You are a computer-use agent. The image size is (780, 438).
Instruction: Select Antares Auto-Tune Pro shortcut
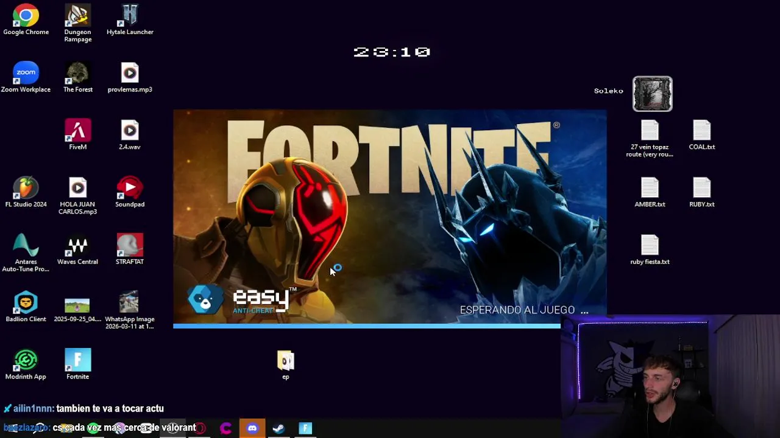tap(26, 253)
